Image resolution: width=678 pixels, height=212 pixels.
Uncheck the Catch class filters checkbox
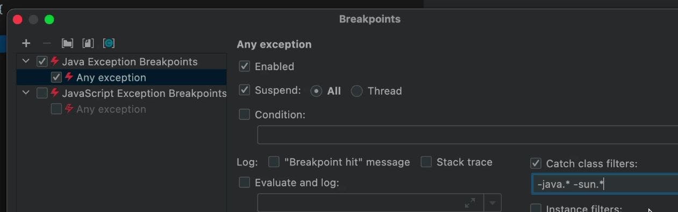pyautogui.click(x=536, y=163)
